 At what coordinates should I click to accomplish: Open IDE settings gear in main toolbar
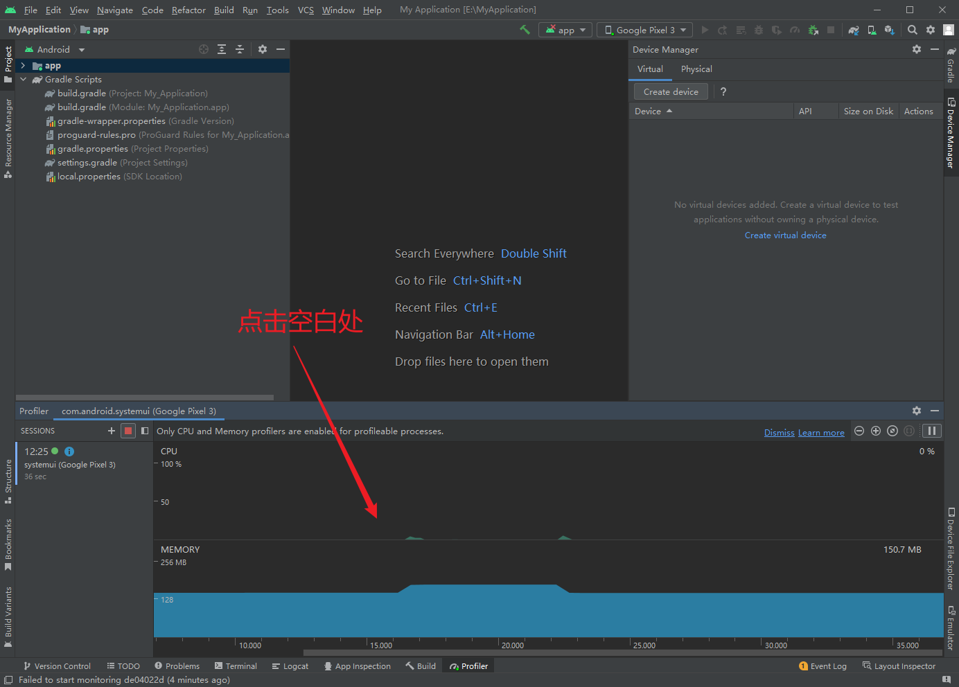point(931,30)
